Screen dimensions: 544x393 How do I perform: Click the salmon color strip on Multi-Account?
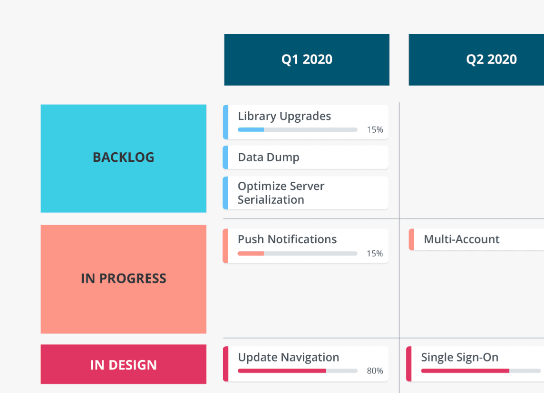(411, 239)
